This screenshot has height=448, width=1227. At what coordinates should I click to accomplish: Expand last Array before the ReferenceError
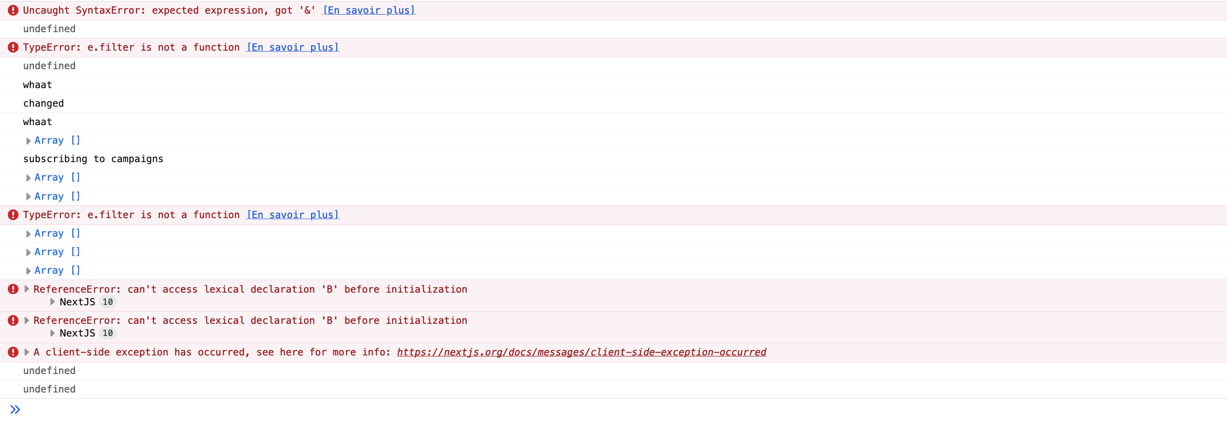point(28,271)
